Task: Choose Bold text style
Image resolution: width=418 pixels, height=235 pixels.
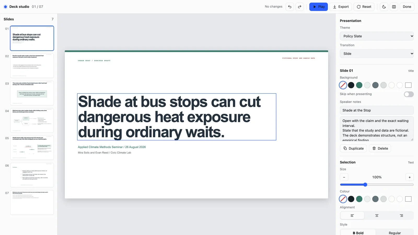Action: tap(358, 233)
